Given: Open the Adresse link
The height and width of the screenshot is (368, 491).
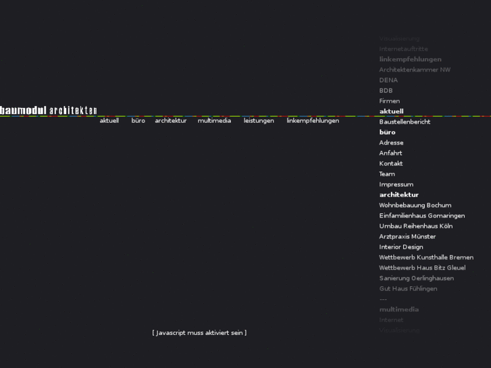Looking at the screenshot, I should point(391,142).
